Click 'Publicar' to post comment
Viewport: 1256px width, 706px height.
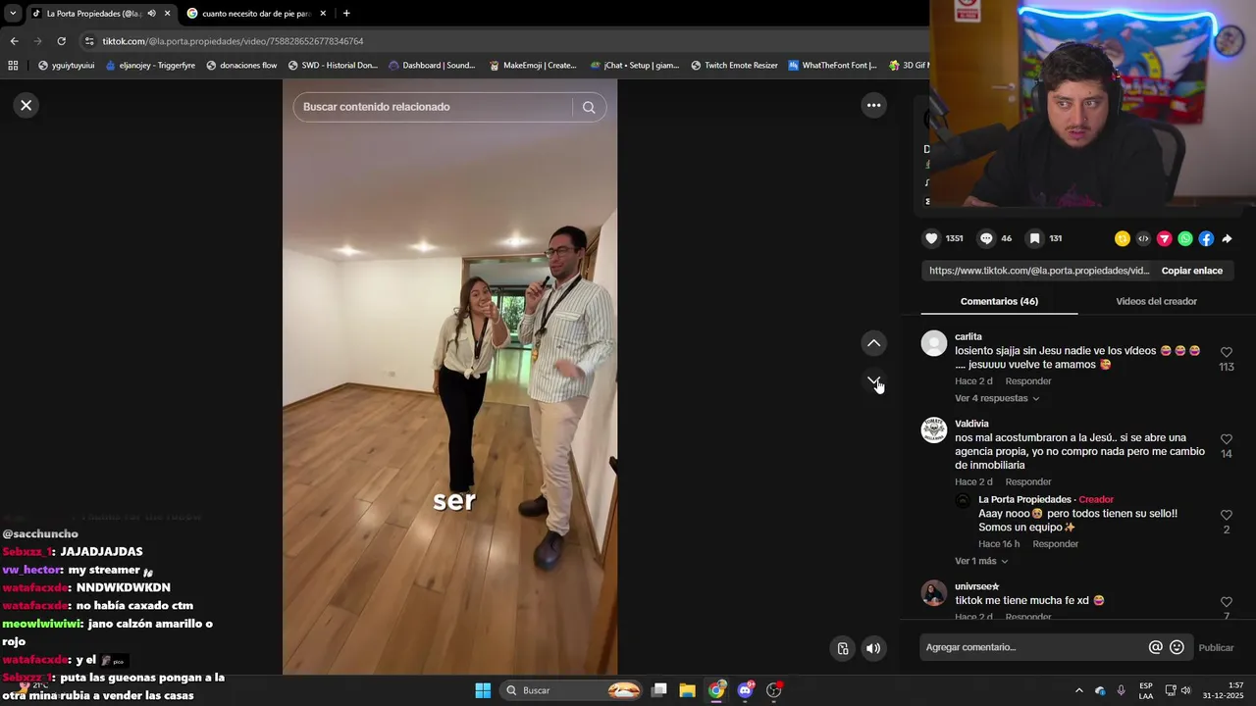(x=1216, y=647)
